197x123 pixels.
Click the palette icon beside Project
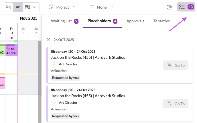[51, 7]
